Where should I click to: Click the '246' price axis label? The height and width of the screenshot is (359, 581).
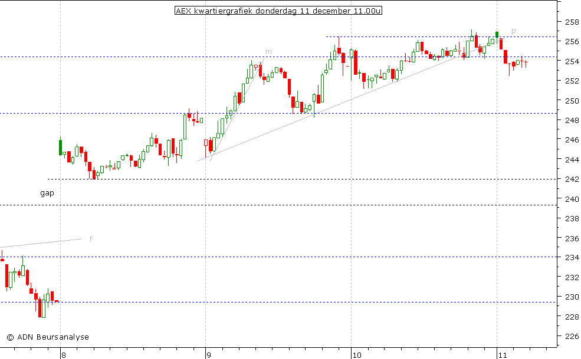click(572, 140)
